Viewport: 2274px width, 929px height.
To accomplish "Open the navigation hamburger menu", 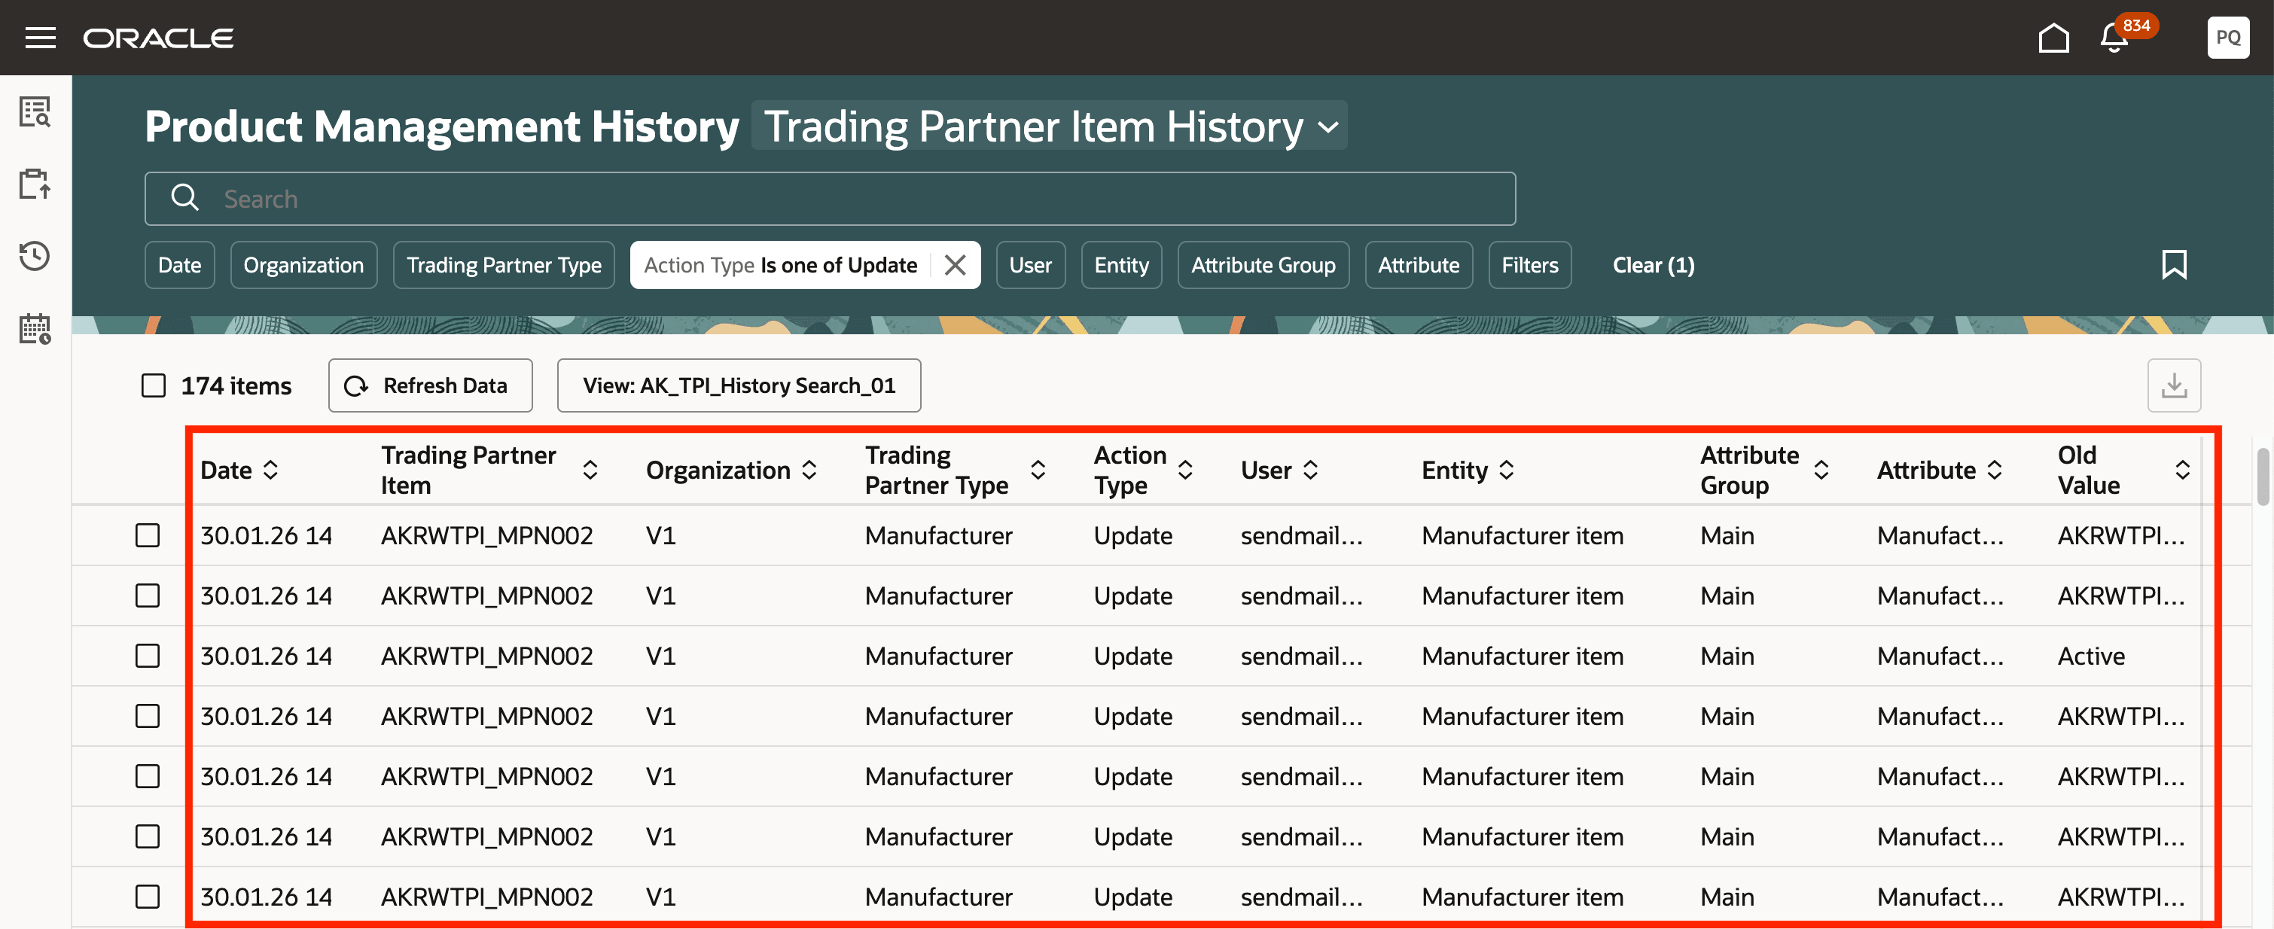I will click(x=40, y=37).
